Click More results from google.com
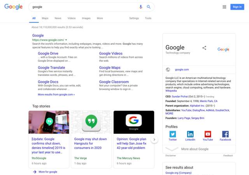This screenshot has height=175, width=249. [56, 94]
